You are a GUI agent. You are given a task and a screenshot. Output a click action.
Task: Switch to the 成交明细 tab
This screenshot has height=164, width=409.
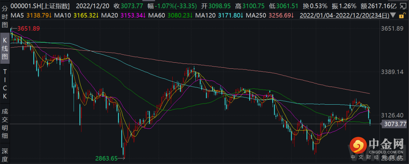[5, 124]
